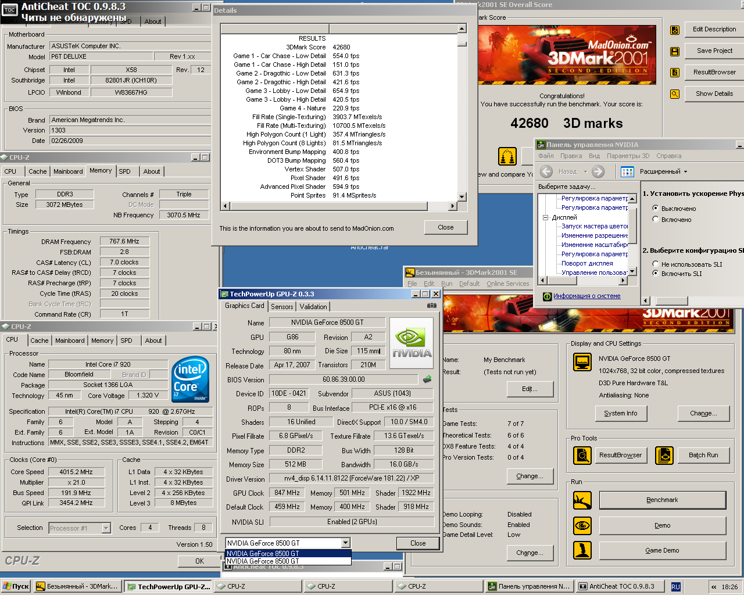The height and width of the screenshot is (595, 744).
Task: Open the AntiCheat TOC taskbar button
Action: click(x=620, y=587)
